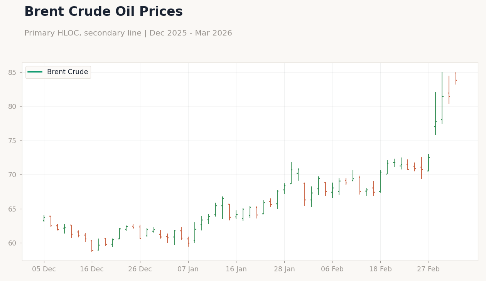This screenshot has height=281, width=486.
Task: Click the '27 Feb' x-axis label
Action: [x=429, y=269]
